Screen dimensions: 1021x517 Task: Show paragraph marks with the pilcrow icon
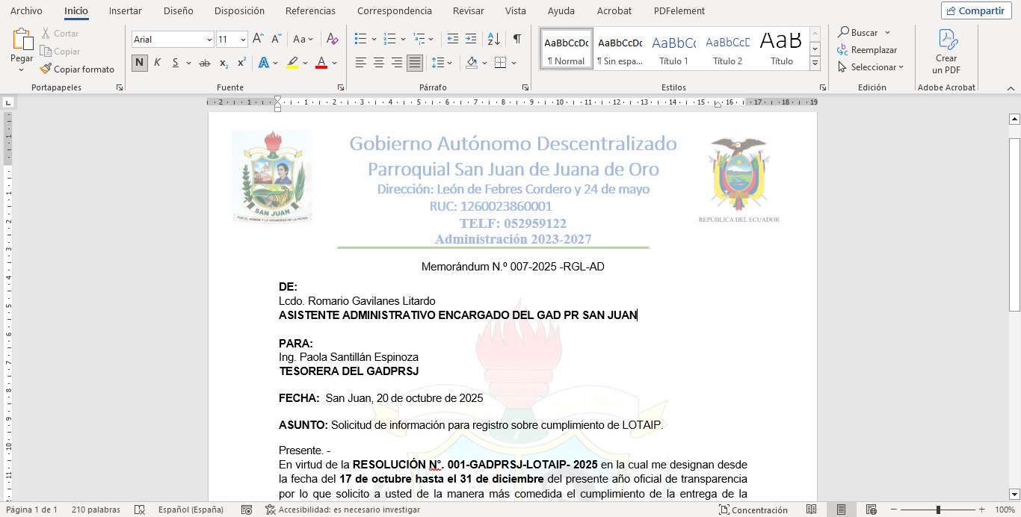pyautogui.click(x=516, y=39)
